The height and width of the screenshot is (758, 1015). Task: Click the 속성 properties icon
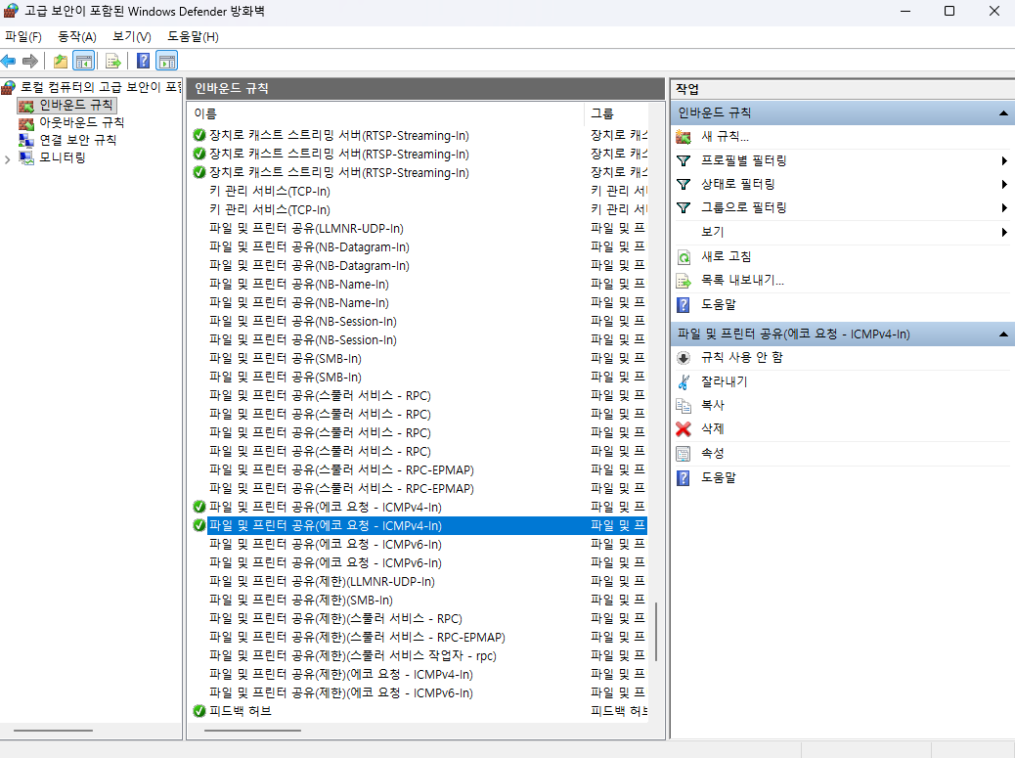pyautogui.click(x=684, y=454)
